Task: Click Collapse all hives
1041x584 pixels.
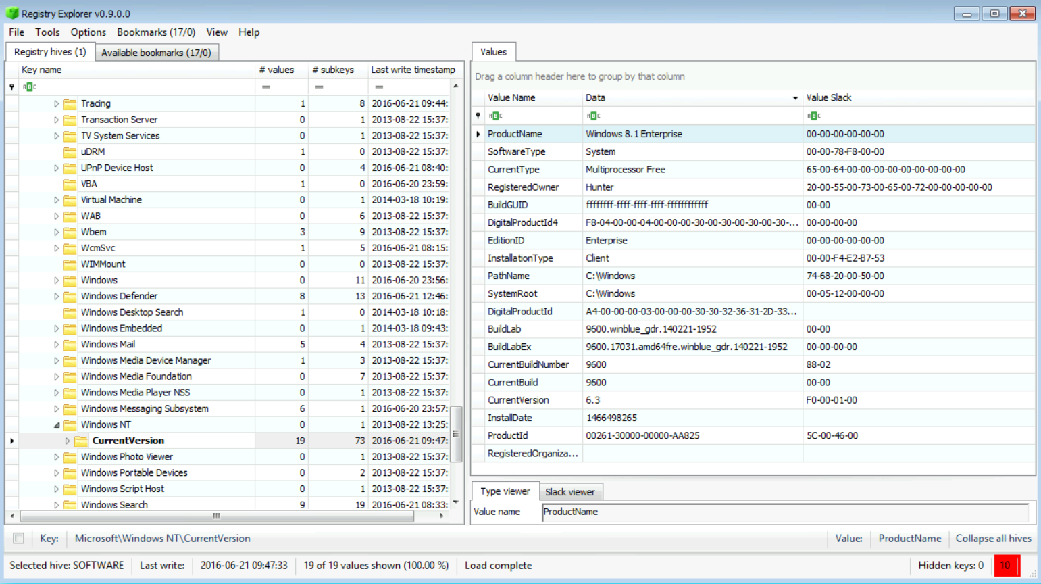Action: coord(993,539)
